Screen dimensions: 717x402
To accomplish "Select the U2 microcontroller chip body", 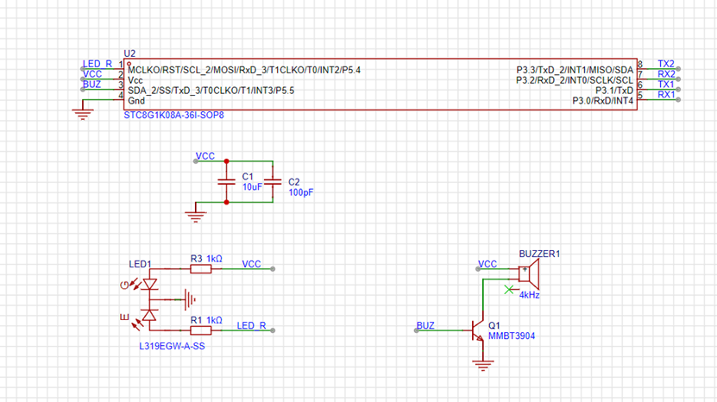I will point(381,85).
